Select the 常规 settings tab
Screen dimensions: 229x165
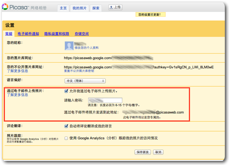tap(9, 34)
